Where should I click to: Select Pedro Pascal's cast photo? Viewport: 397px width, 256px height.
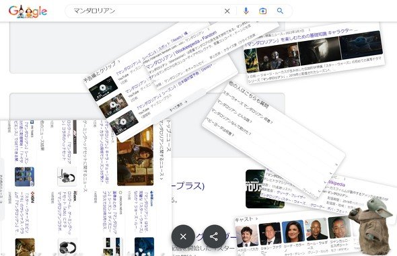(246, 236)
